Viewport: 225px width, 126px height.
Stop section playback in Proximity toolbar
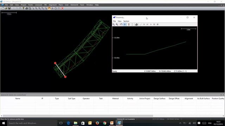157,24
